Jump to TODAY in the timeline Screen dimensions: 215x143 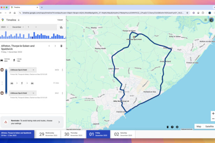click(60, 20)
